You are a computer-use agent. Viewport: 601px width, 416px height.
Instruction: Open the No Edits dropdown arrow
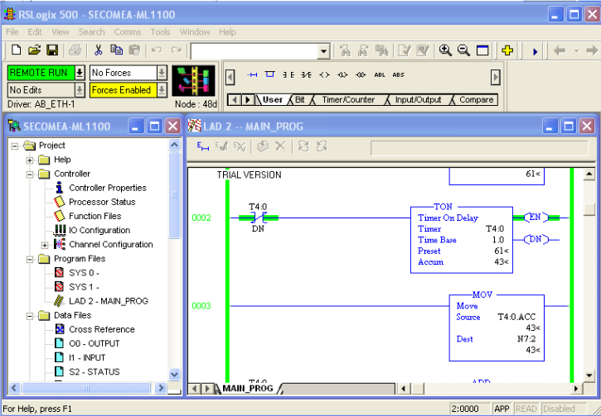(80, 90)
